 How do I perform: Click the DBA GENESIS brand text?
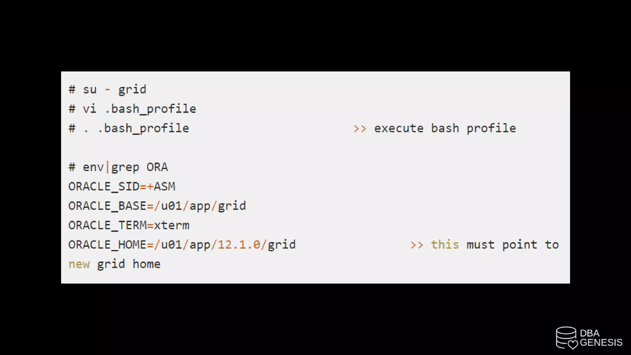point(600,338)
